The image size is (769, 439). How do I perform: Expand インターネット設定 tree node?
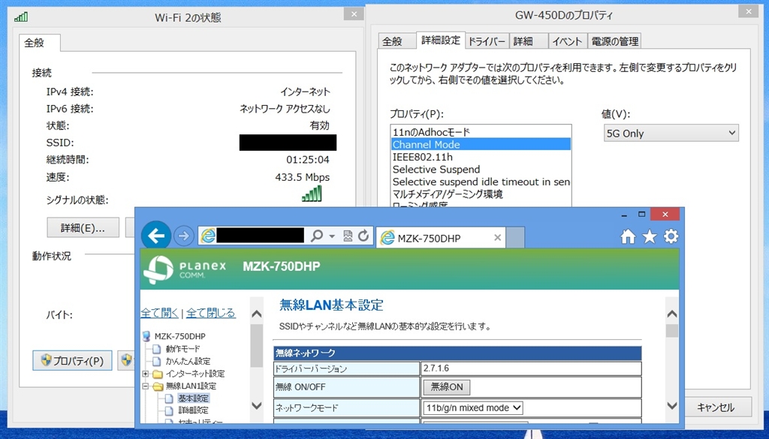pyautogui.click(x=146, y=374)
